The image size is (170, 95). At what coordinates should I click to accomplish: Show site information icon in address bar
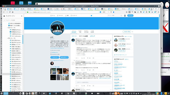(x=26, y=12)
